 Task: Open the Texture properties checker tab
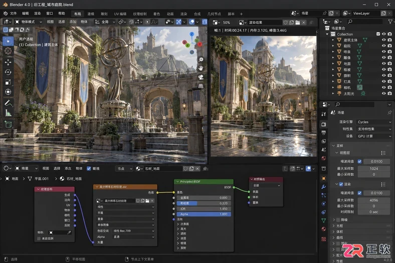324,239
